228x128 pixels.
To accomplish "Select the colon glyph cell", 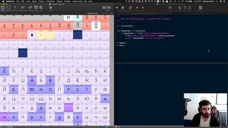I will tap(23, 35).
